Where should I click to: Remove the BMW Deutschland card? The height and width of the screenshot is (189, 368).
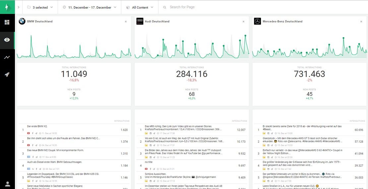(126, 21)
